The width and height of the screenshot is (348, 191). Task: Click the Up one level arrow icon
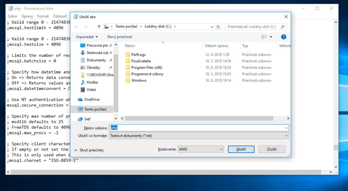coord(99,26)
